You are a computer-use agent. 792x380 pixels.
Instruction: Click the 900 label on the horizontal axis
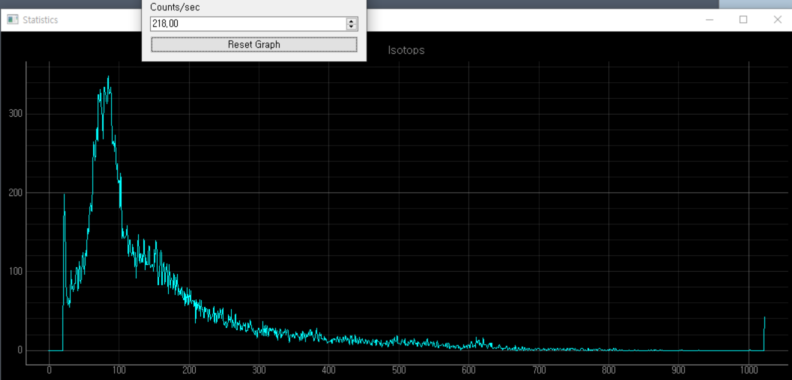click(679, 370)
